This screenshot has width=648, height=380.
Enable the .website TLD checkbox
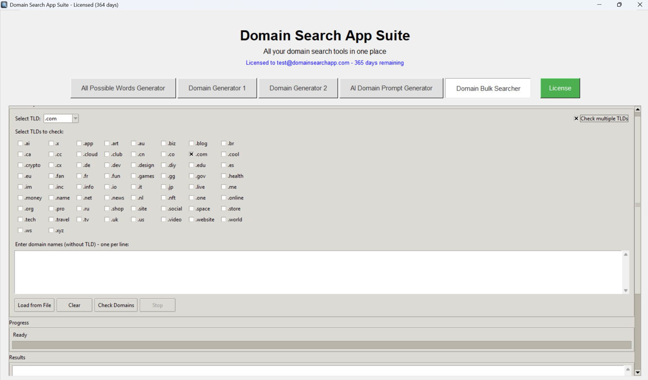click(191, 219)
